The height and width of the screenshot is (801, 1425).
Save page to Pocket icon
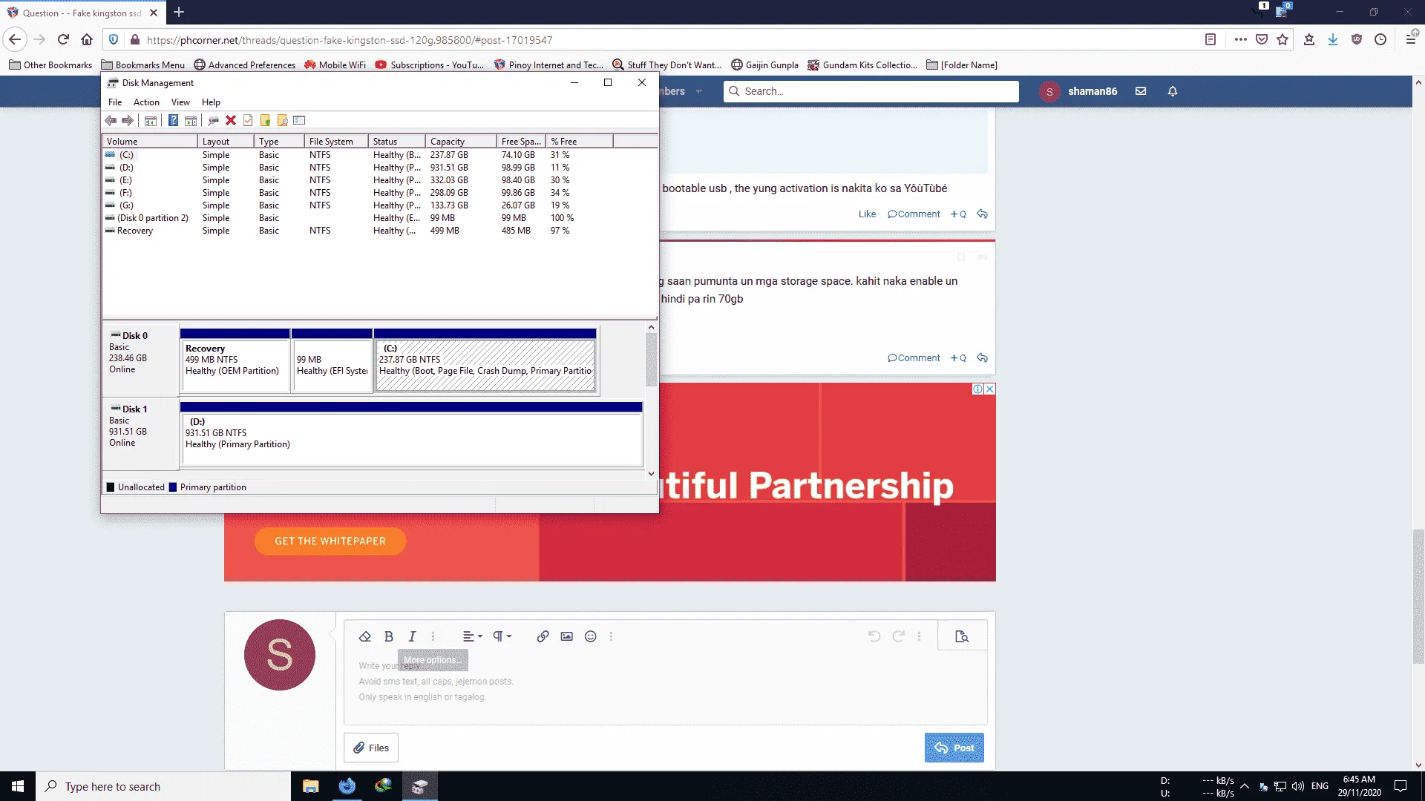pyautogui.click(x=1262, y=40)
